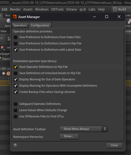Select the Sphere shelf tool icon
The height and width of the screenshot is (155, 131).
click(8, 21)
